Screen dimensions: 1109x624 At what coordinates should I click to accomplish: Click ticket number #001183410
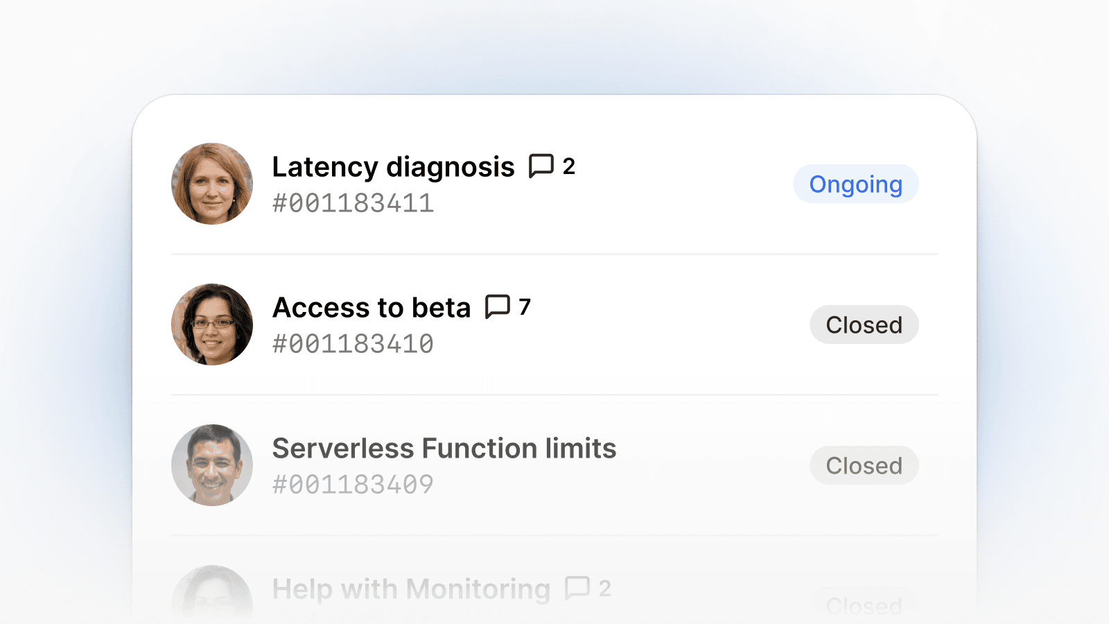coord(353,345)
